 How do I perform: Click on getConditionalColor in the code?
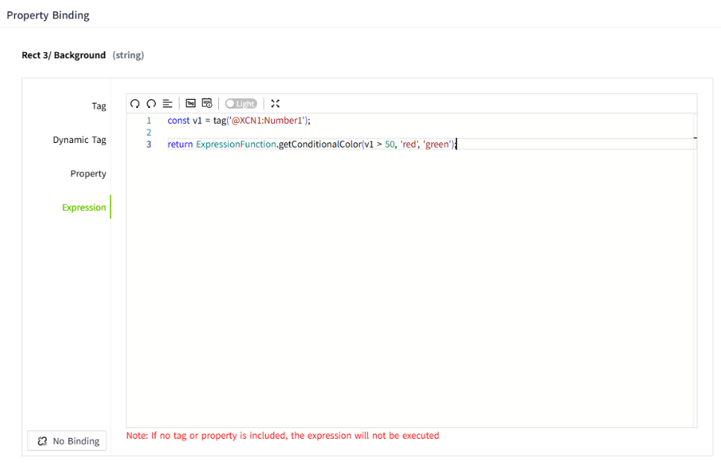(319, 144)
